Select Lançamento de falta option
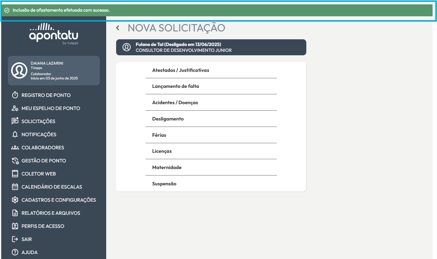Screen dimensions: 437x259 pyautogui.click(x=211, y=86)
